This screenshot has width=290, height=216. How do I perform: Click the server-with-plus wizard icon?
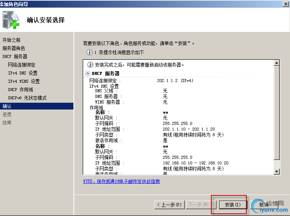coord(11,20)
